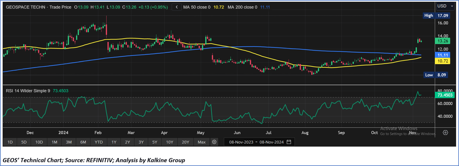Viewport: 459px width, 166px height.
Task: Click RSI 14 Wilder Simple indicator label
Action: (28, 91)
